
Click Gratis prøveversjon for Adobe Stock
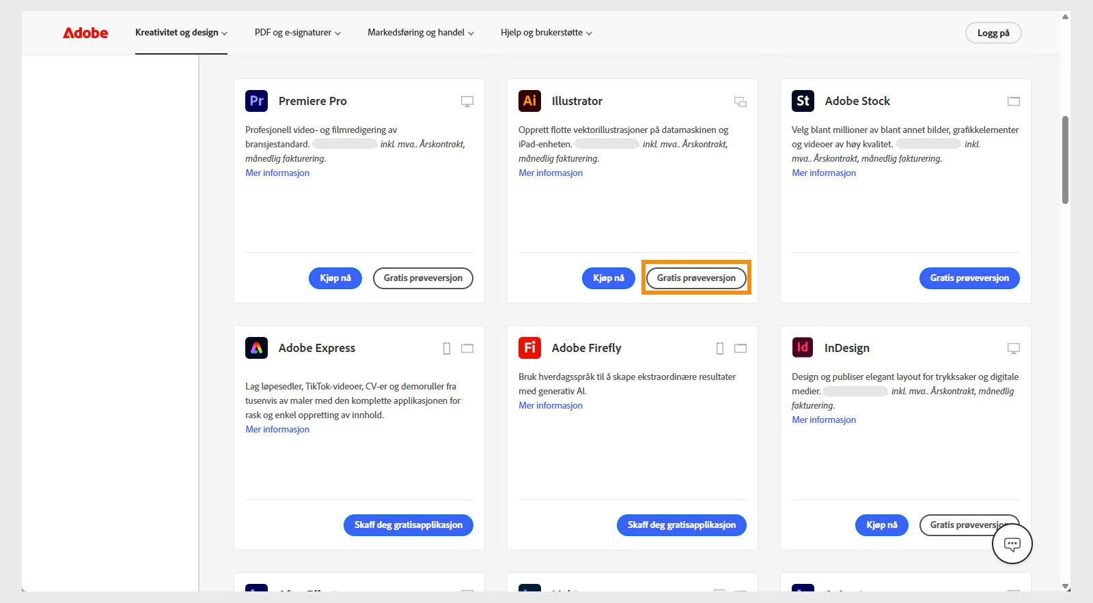pyautogui.click(x=969, y=278)
